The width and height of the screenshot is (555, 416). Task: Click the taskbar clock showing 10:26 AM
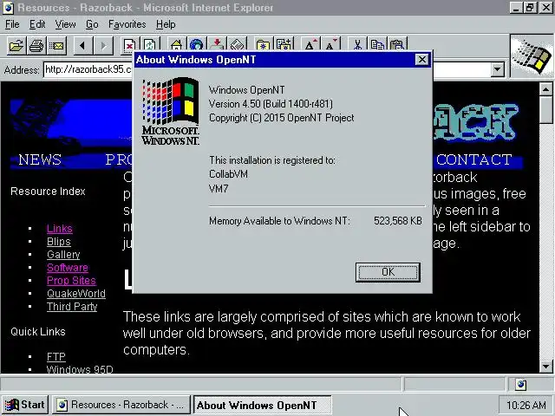[x=526, y=405]
